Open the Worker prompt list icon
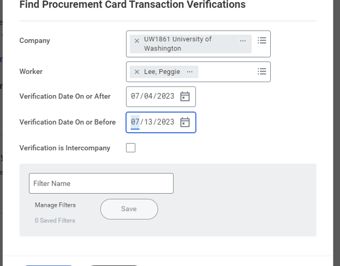Viewport: 340px width, 266px height. click(x=262, y=71)
